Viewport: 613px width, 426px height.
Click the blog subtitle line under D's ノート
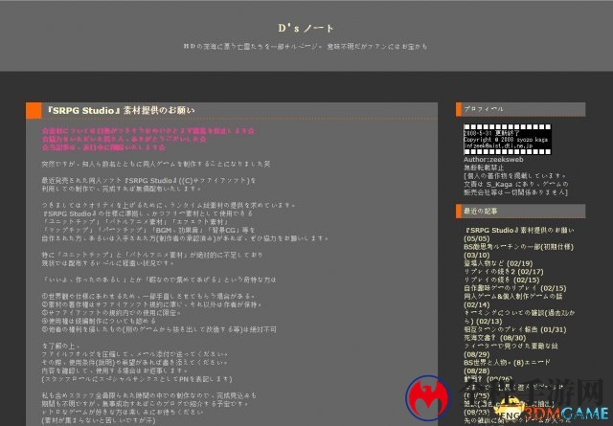coord(306,47)
